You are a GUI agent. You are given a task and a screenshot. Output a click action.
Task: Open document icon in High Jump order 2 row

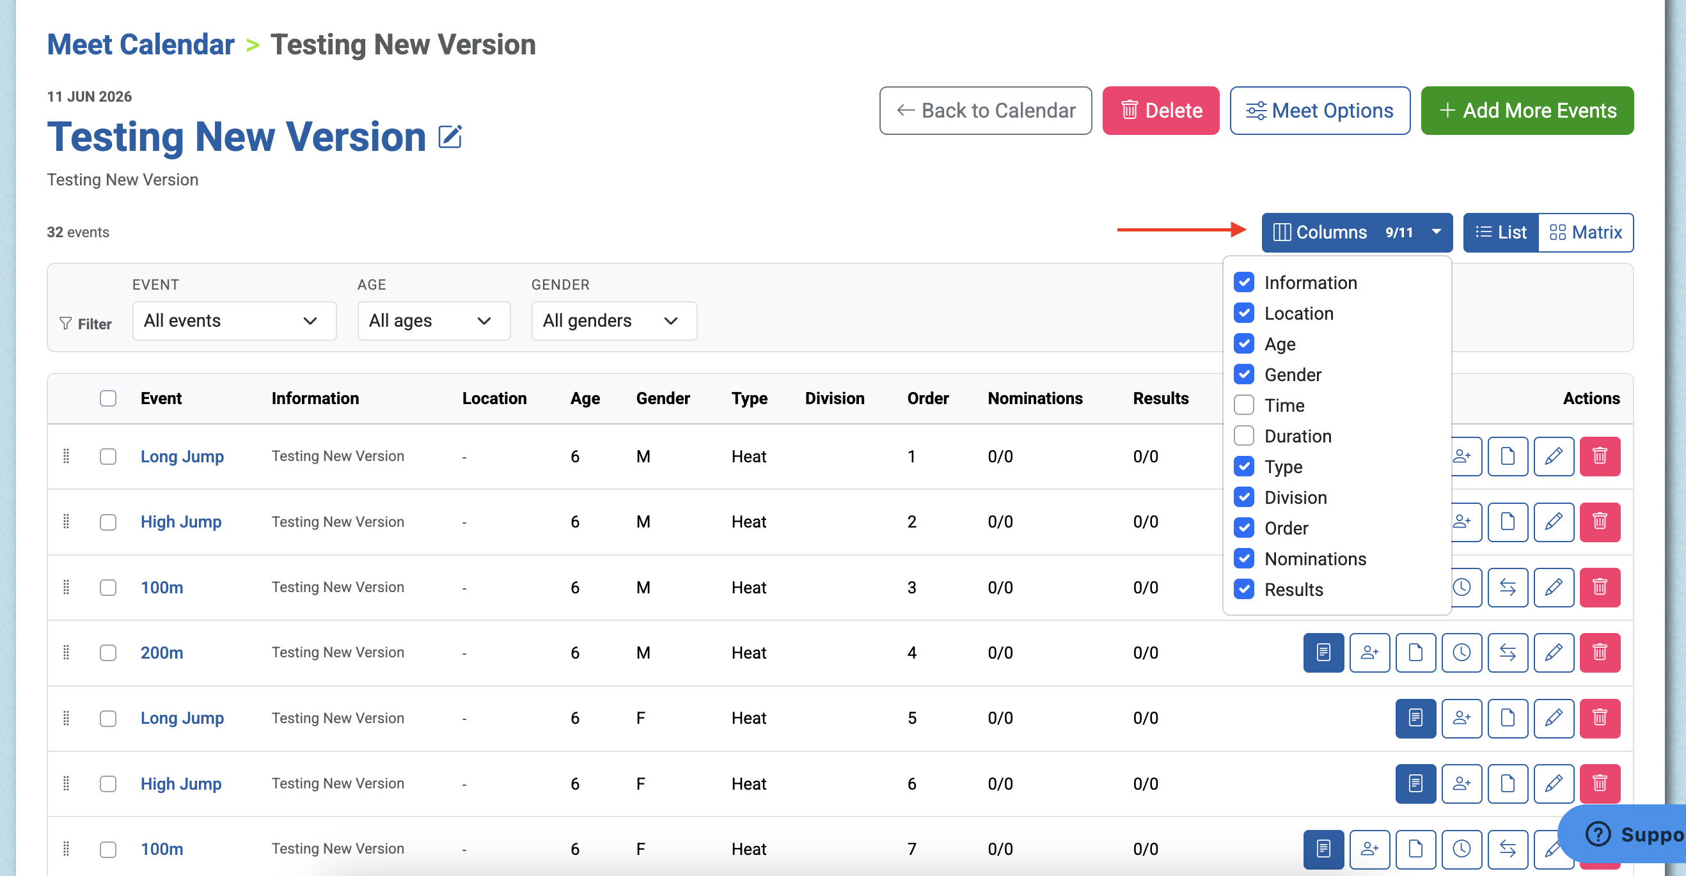pos(1508,521)
